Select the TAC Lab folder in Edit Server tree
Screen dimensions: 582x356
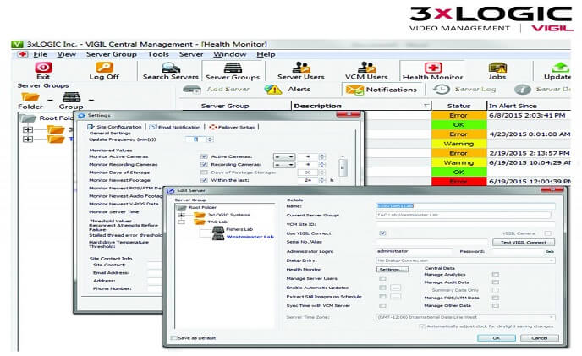[x=217, y=222]
